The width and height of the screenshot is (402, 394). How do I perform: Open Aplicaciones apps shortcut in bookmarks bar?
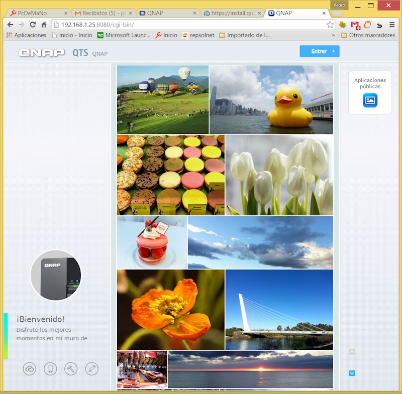pos(27,35)
